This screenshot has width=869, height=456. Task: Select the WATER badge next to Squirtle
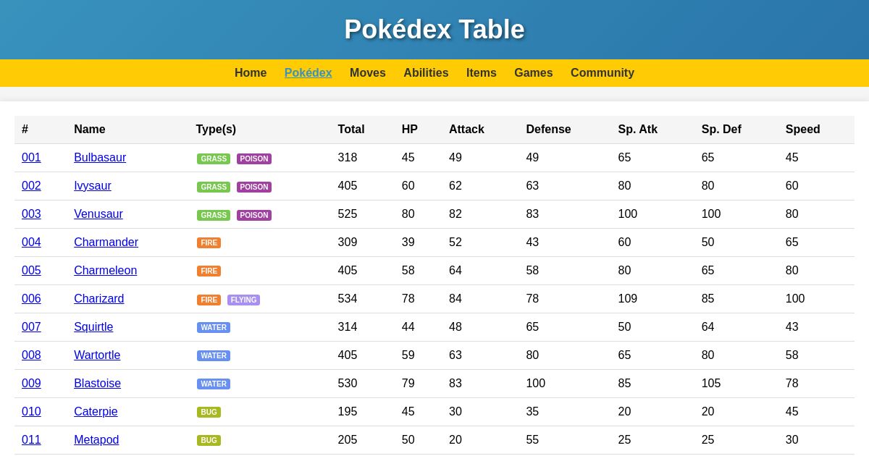click(x=214, y=327)
